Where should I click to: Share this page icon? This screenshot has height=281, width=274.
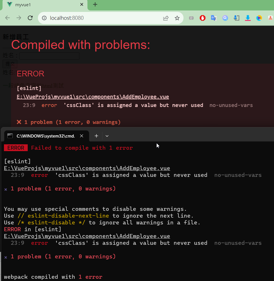166,18
